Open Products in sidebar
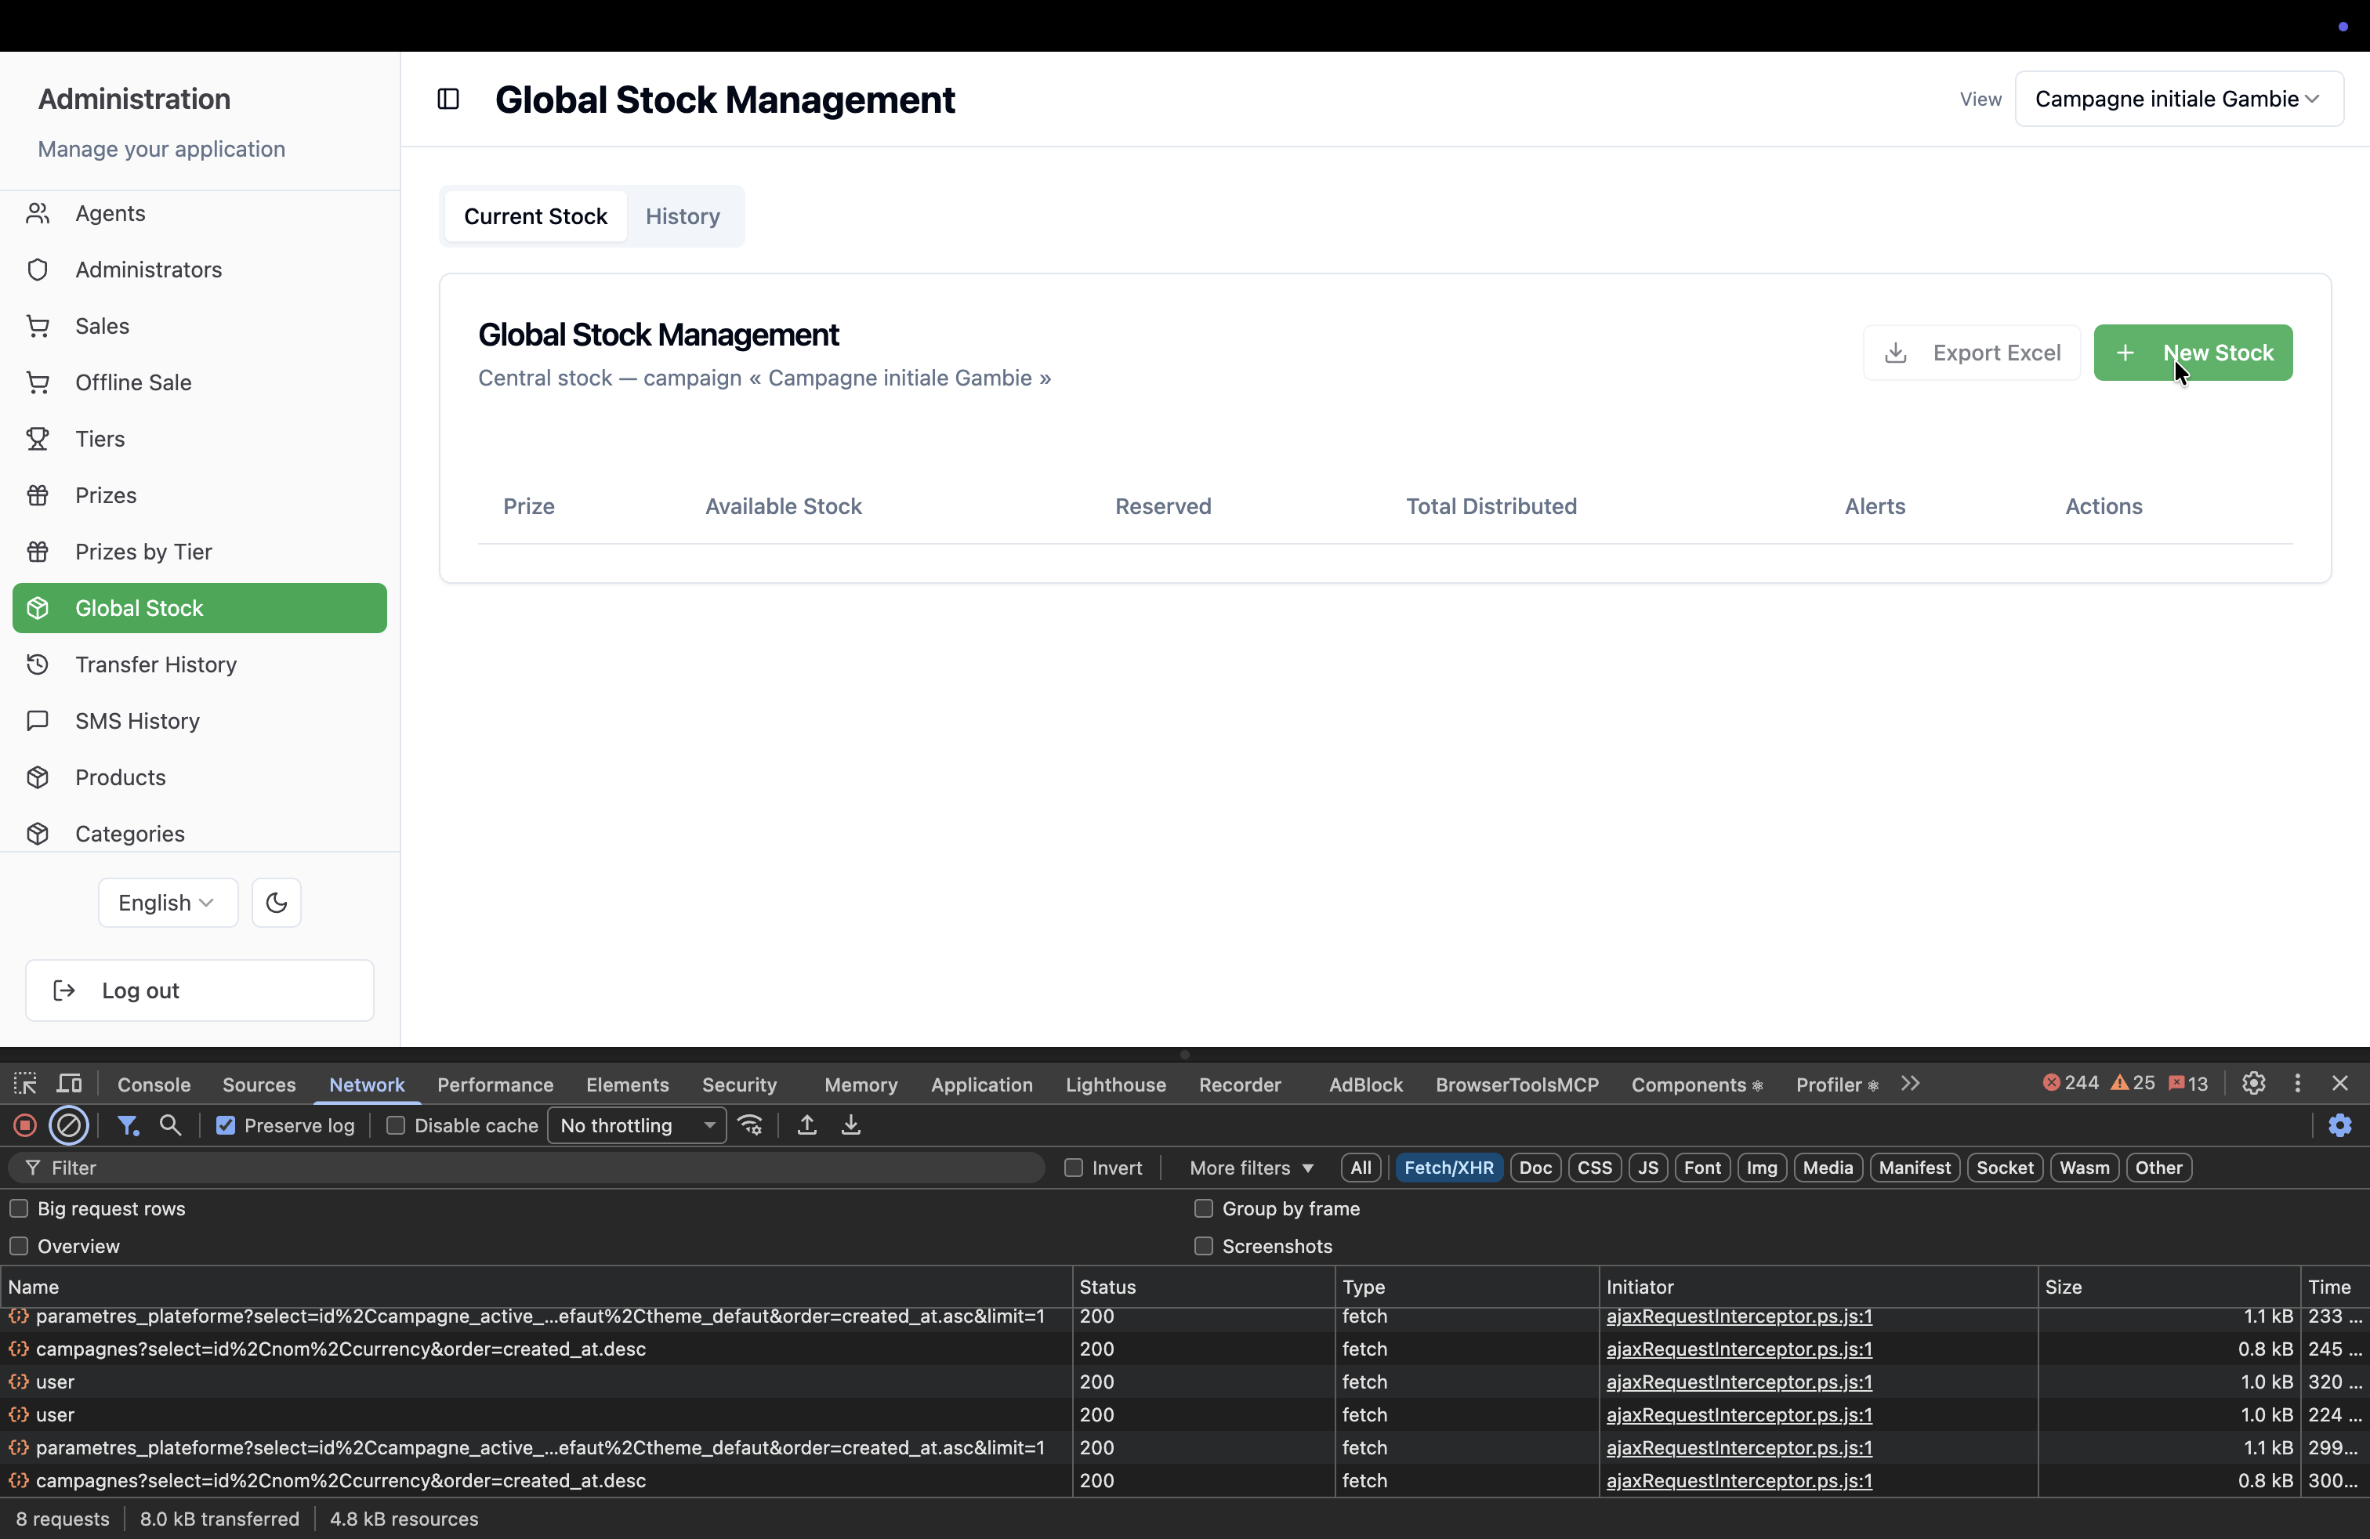2370x1539 pixels. point(199,777)
